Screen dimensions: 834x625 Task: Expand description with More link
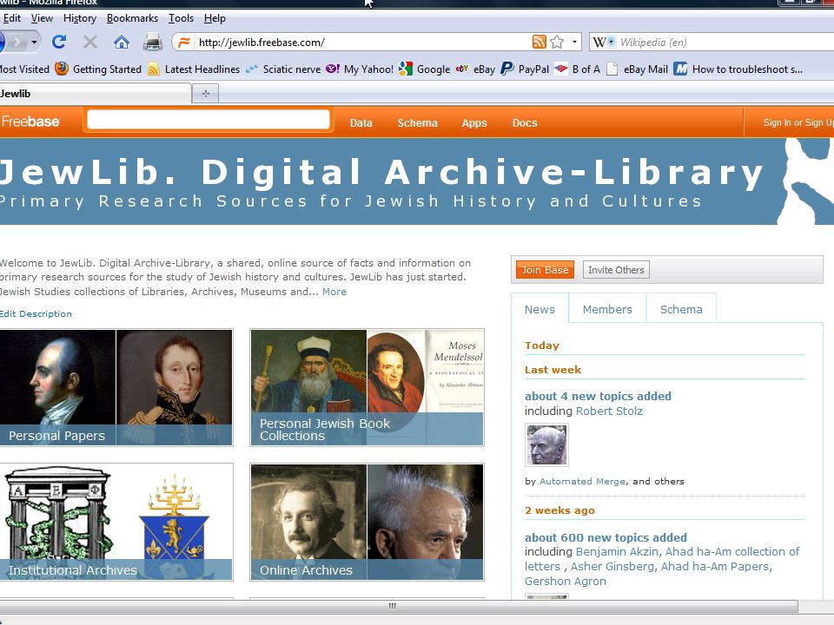click(x=334, y=292)
